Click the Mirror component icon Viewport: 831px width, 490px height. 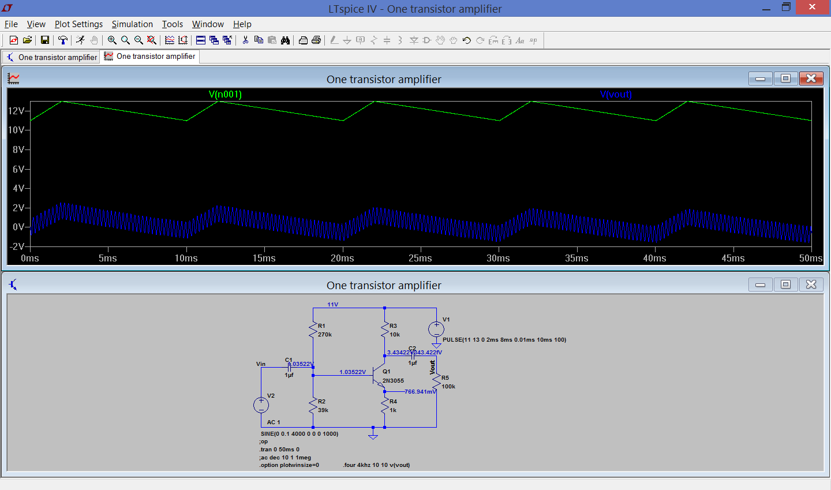tap(507, 40)
